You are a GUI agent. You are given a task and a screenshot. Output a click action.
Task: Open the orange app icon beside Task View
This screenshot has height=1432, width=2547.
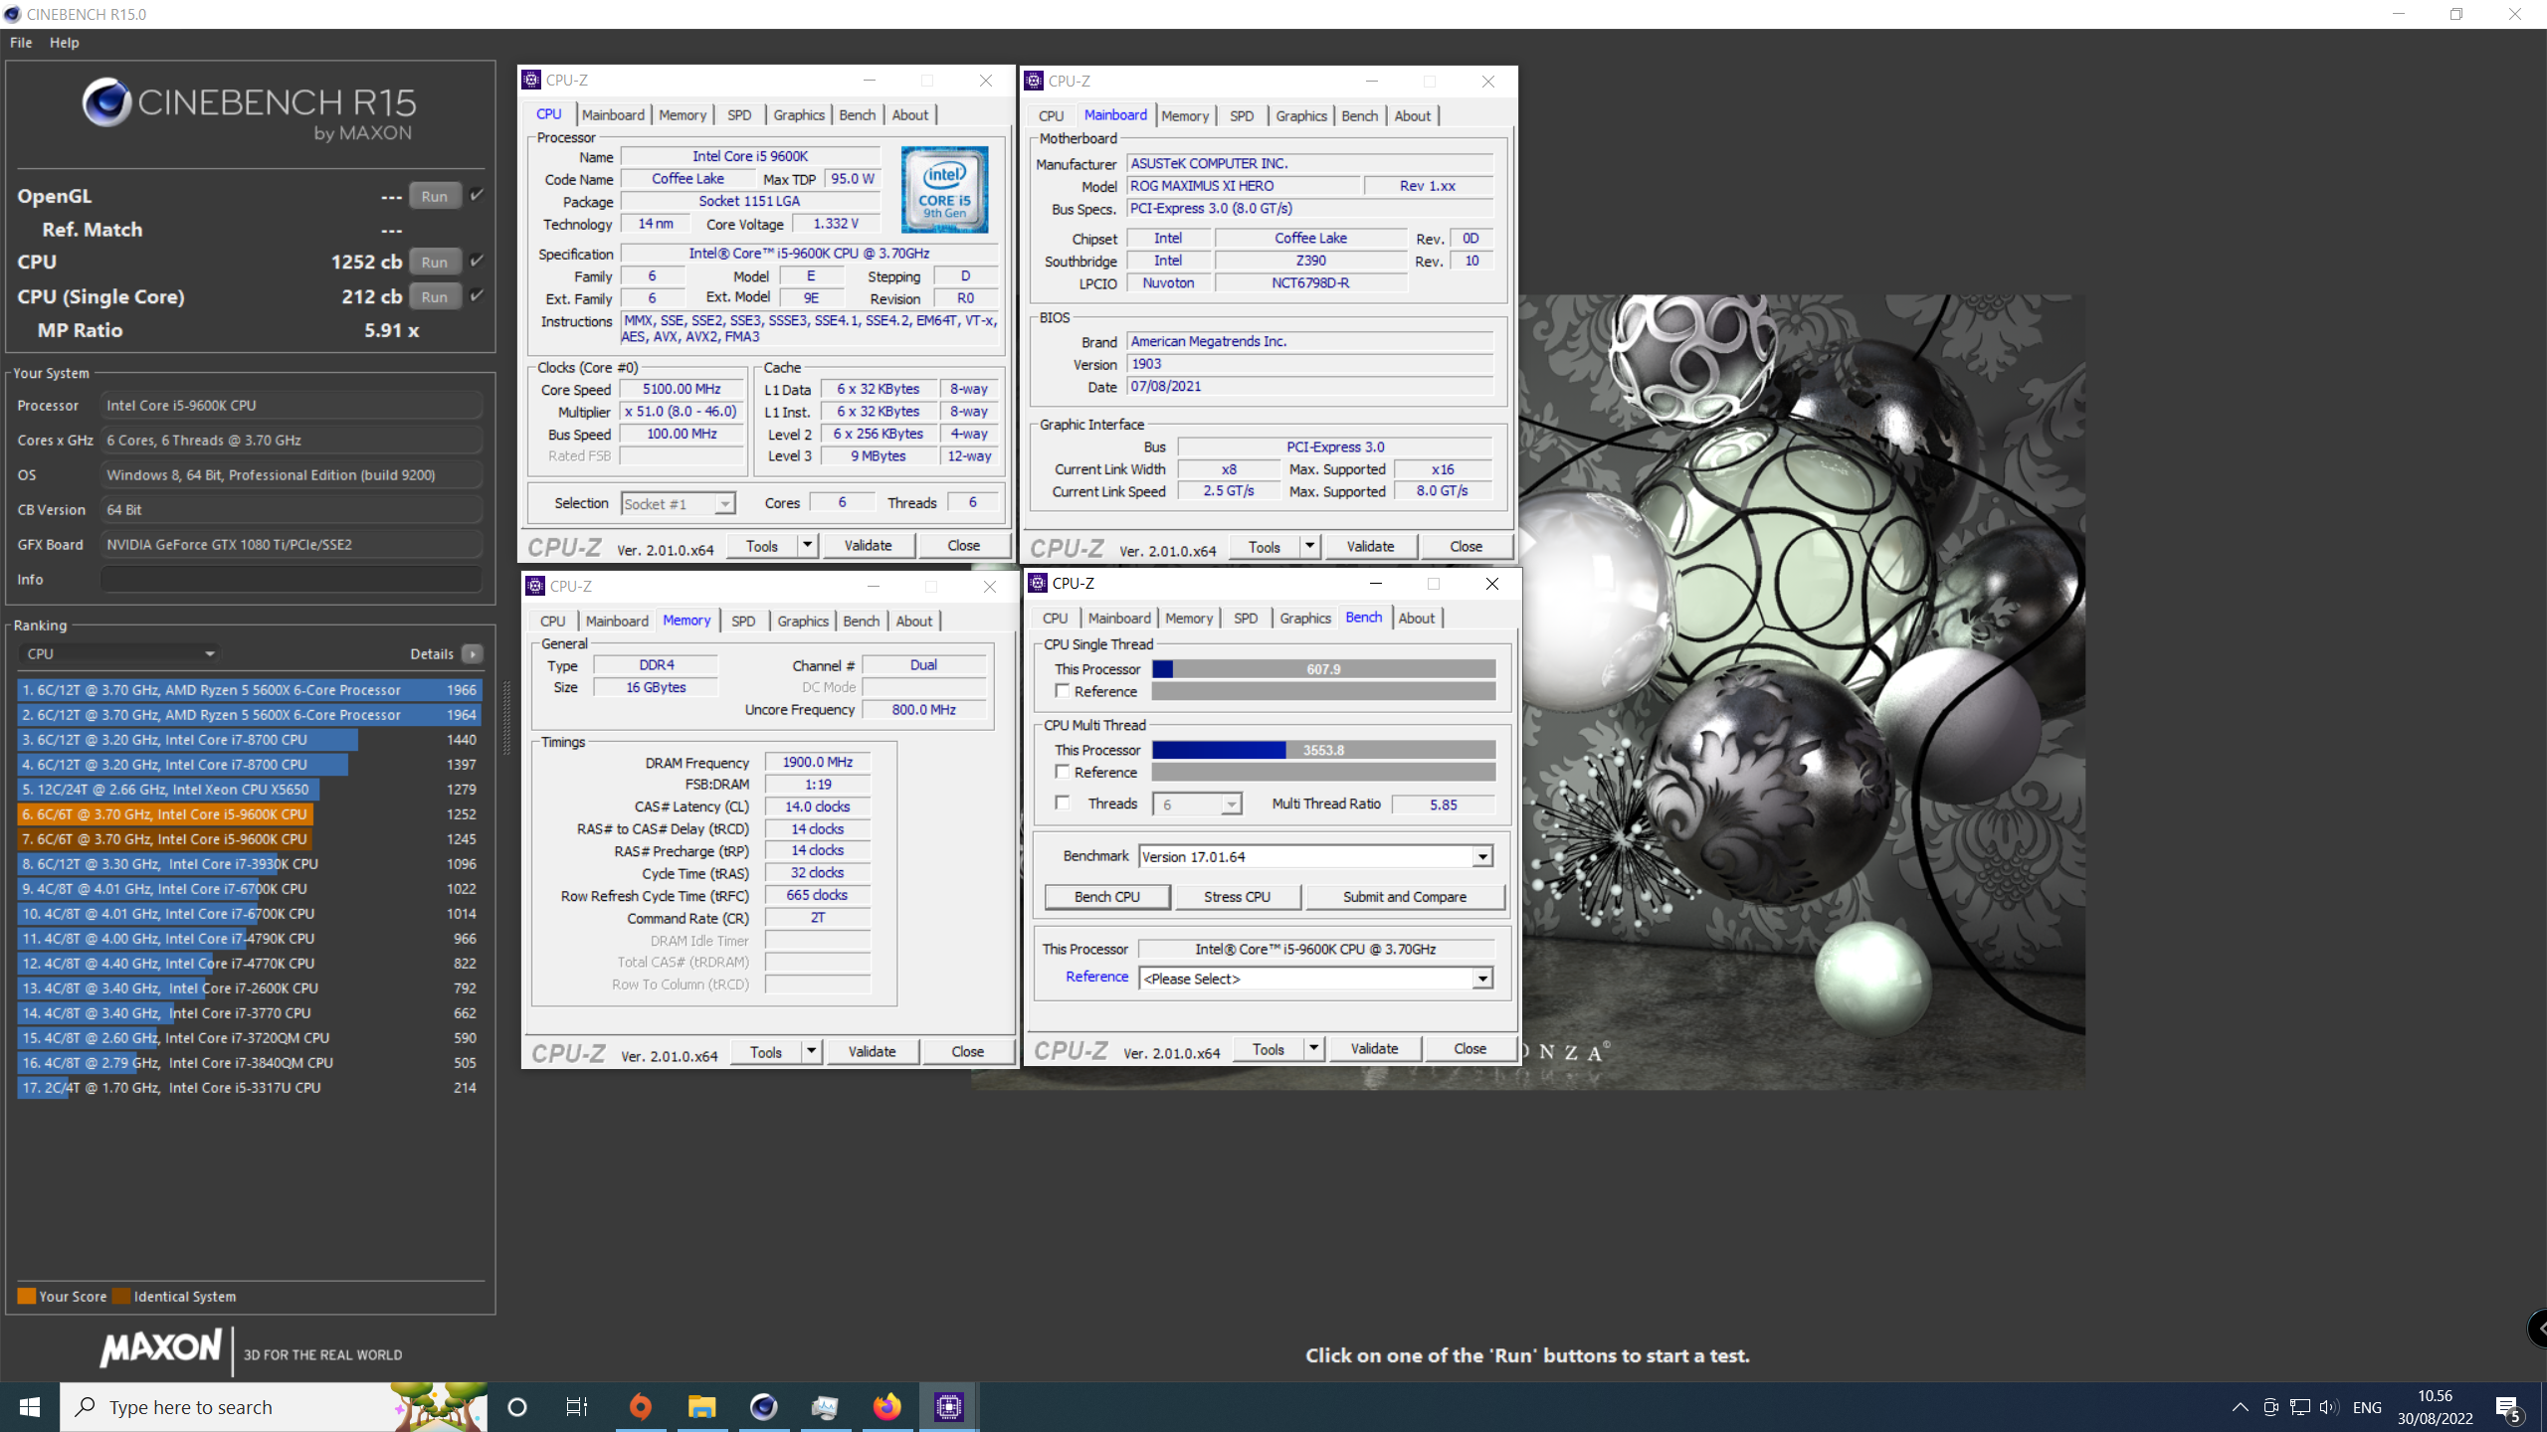coord(641,1407)
